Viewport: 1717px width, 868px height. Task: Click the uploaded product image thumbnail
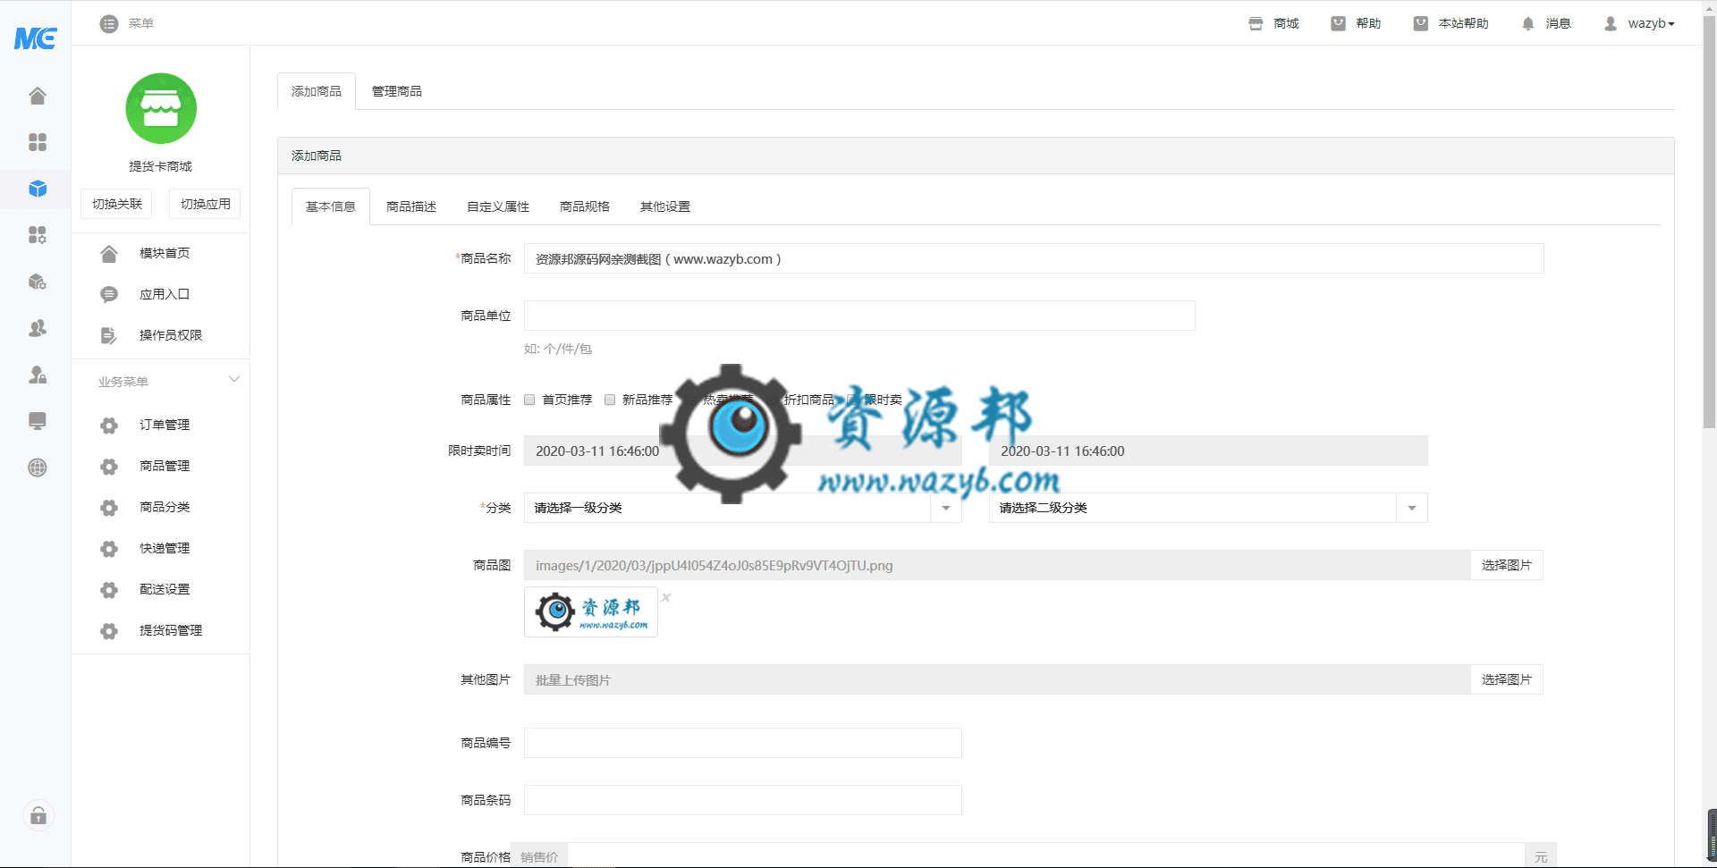tap(591, 612)
